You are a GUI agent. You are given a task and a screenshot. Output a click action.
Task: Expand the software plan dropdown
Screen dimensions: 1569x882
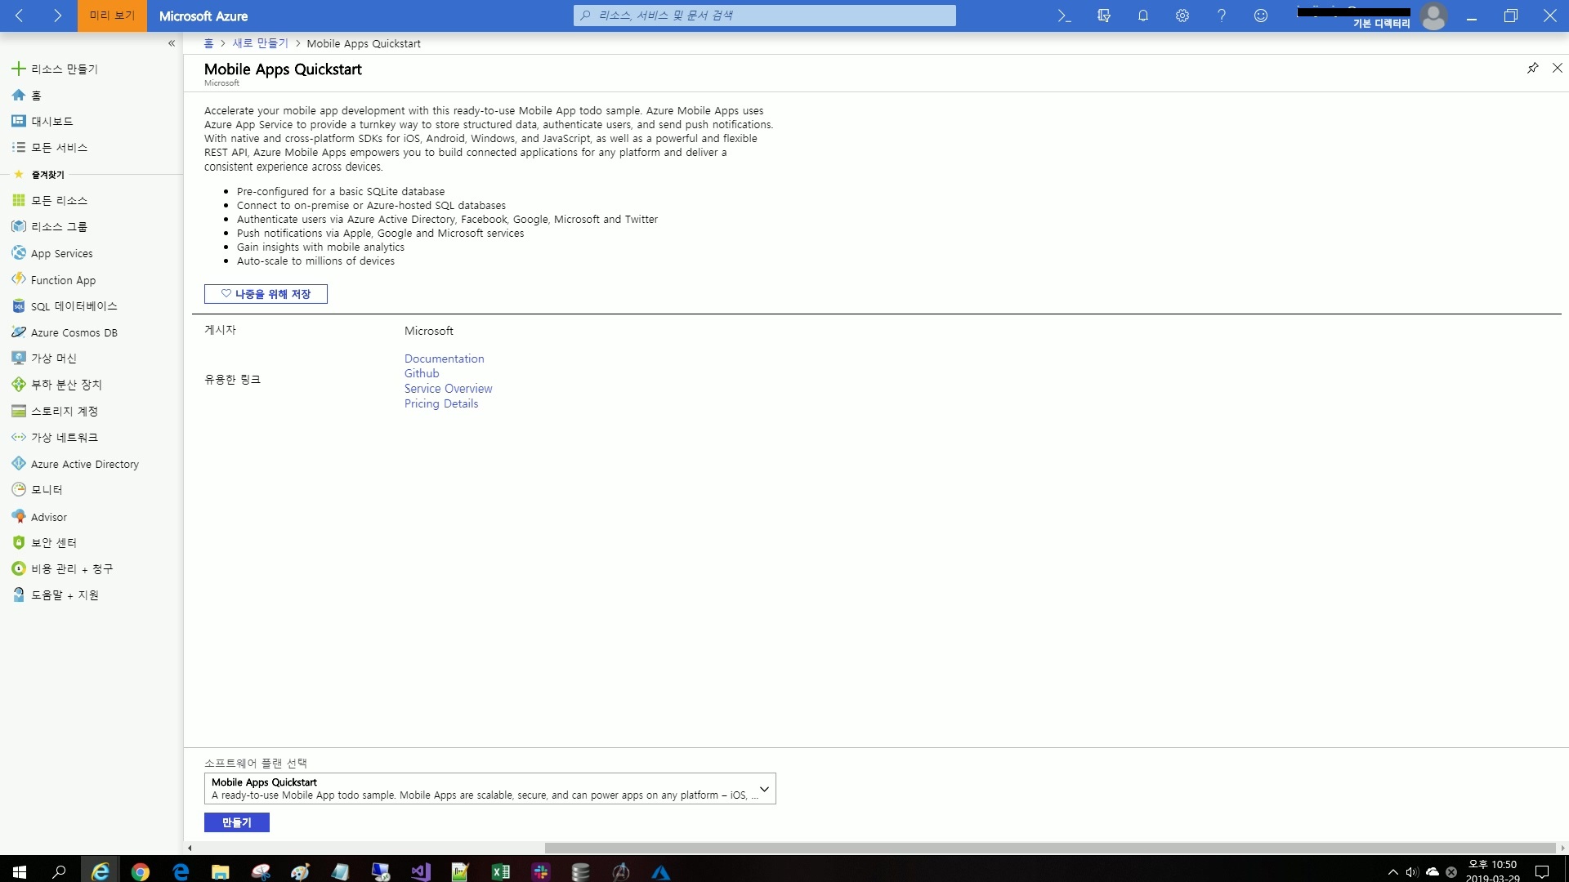[x=764, y=789]
